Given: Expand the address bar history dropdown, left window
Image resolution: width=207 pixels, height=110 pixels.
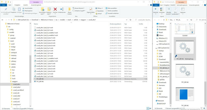Looking at the screenshot, I should pyautogui.click(x=127, y=20).
